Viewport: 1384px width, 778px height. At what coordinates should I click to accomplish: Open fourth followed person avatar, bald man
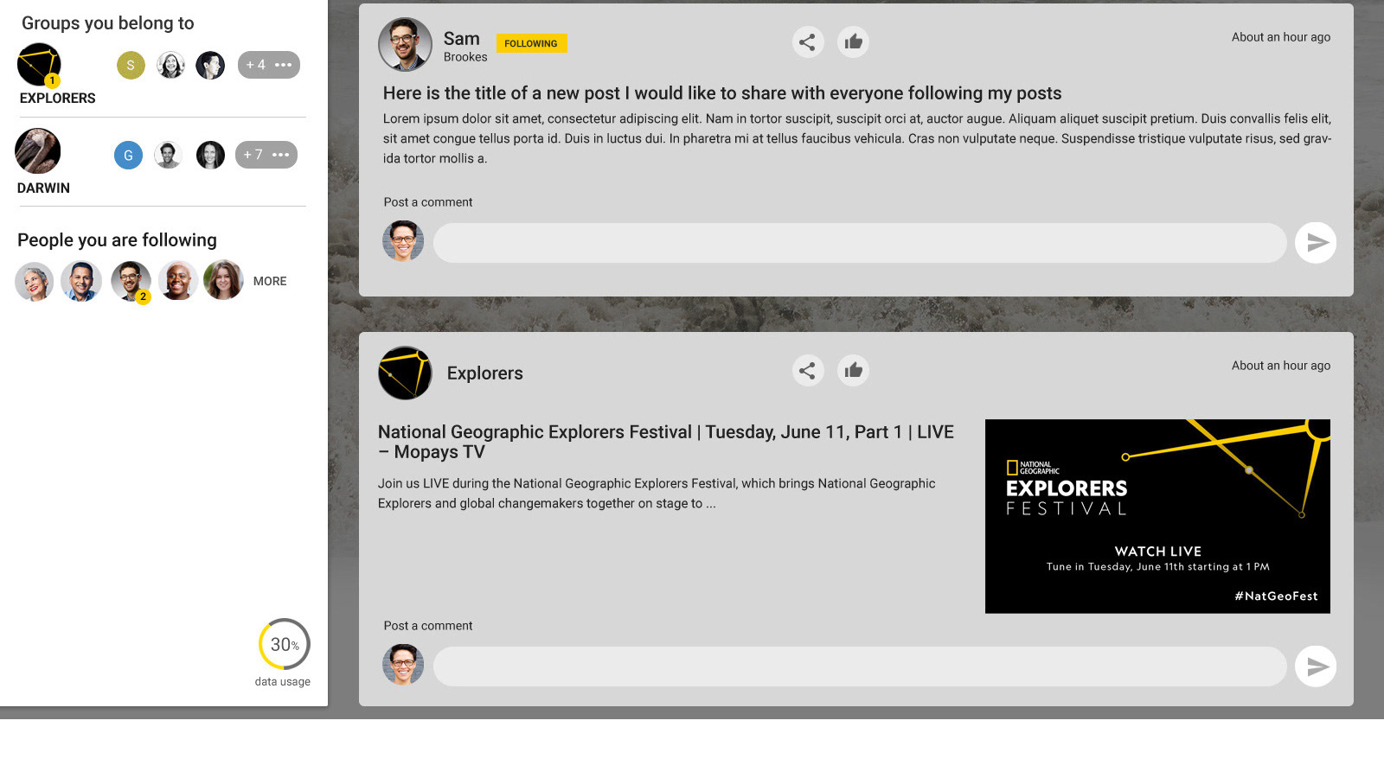[177, 281]
